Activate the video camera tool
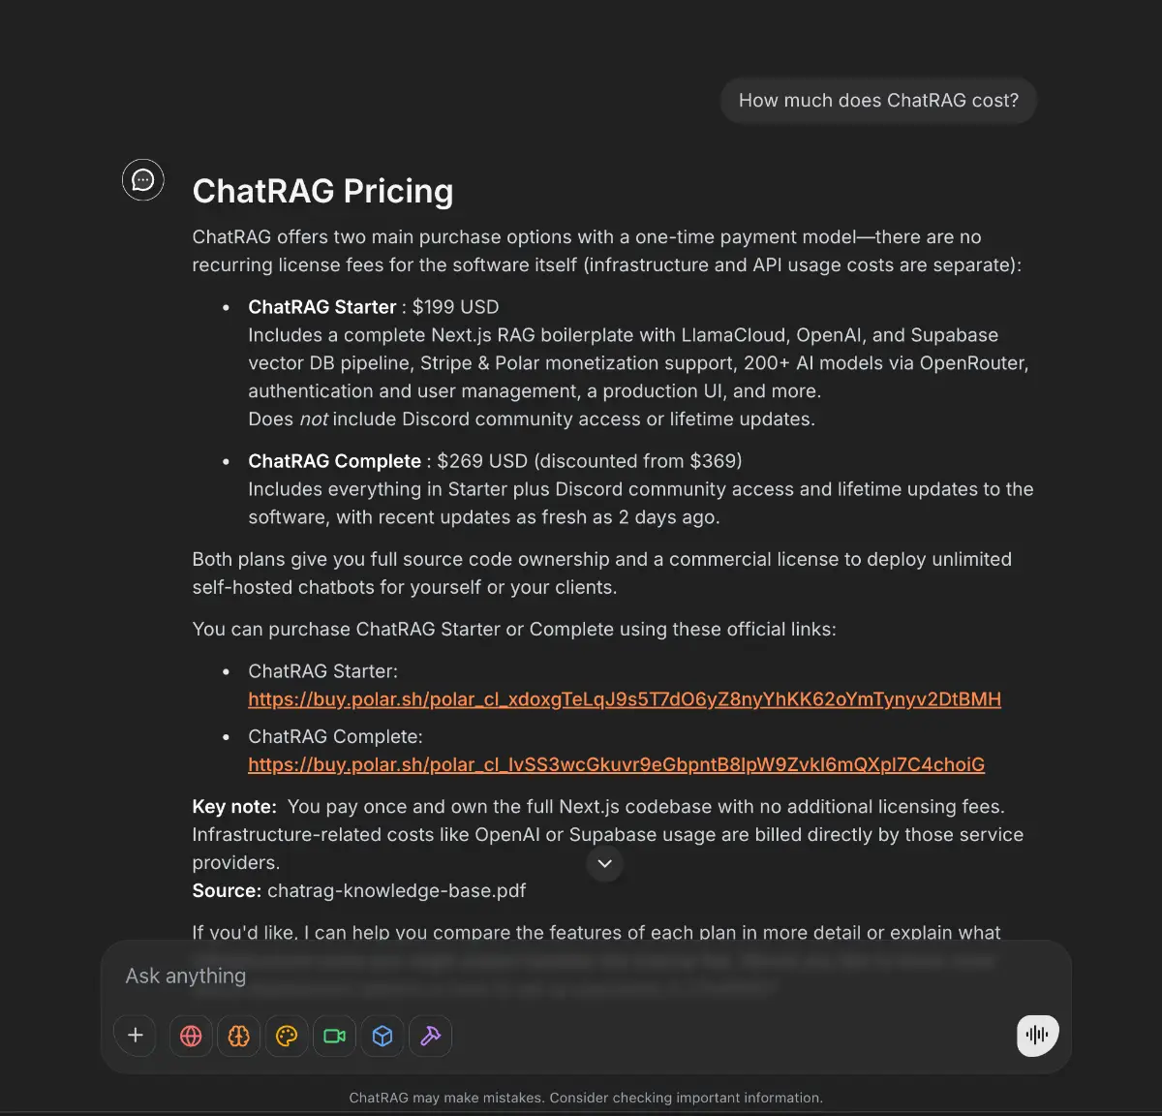 (334, 1036)
